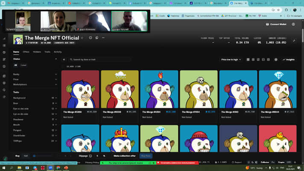Open The Merge #3369 thumbnail
Viewport: 304px width, 171px height.
[80, 89]
